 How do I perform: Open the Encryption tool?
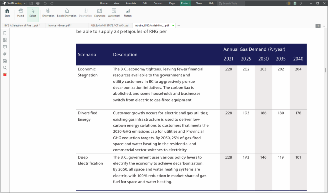(48, 13)
